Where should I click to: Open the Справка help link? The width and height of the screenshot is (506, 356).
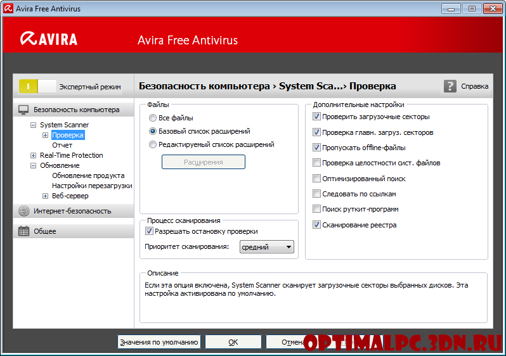474,86
